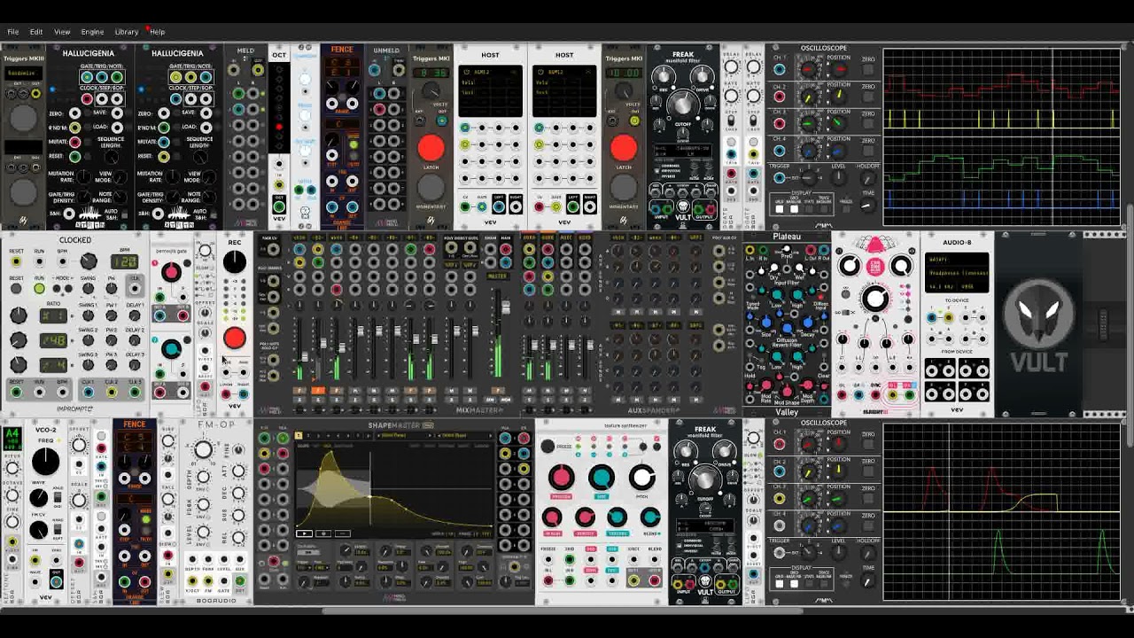Open the first HOST module plugin display
This screenshot has height=638, width=1134.
490,90
